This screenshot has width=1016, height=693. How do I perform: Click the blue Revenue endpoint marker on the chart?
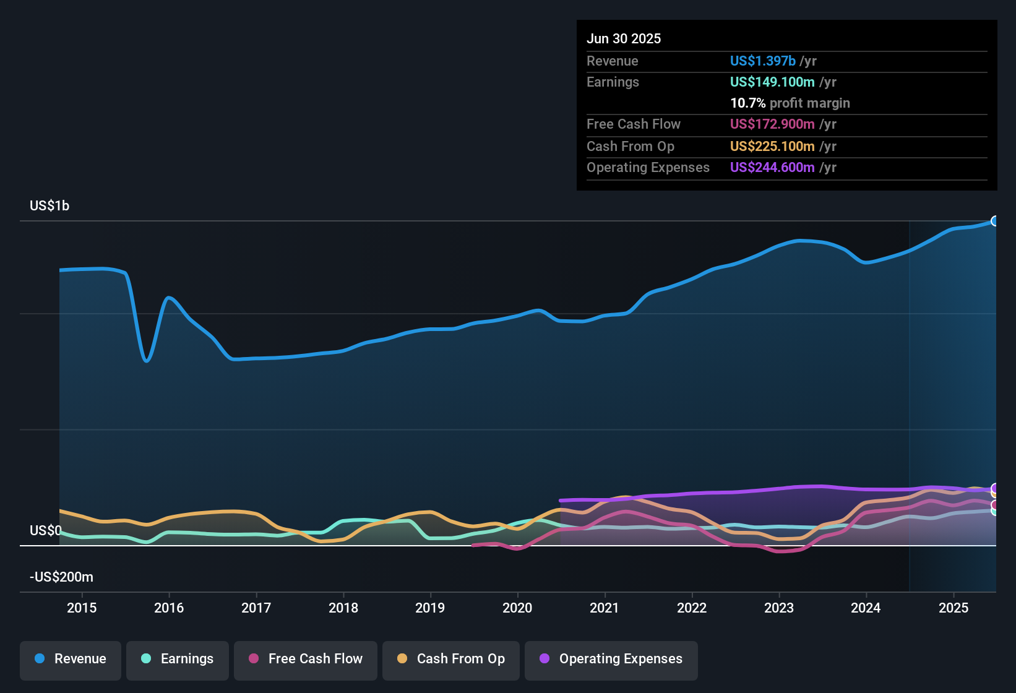[995, 221]
